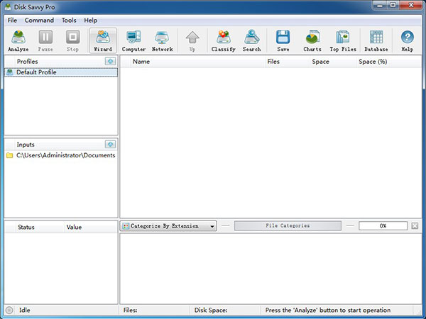426x319 pixels.
Task: Select the Computer toolbar icon
Action: [133, 41]
